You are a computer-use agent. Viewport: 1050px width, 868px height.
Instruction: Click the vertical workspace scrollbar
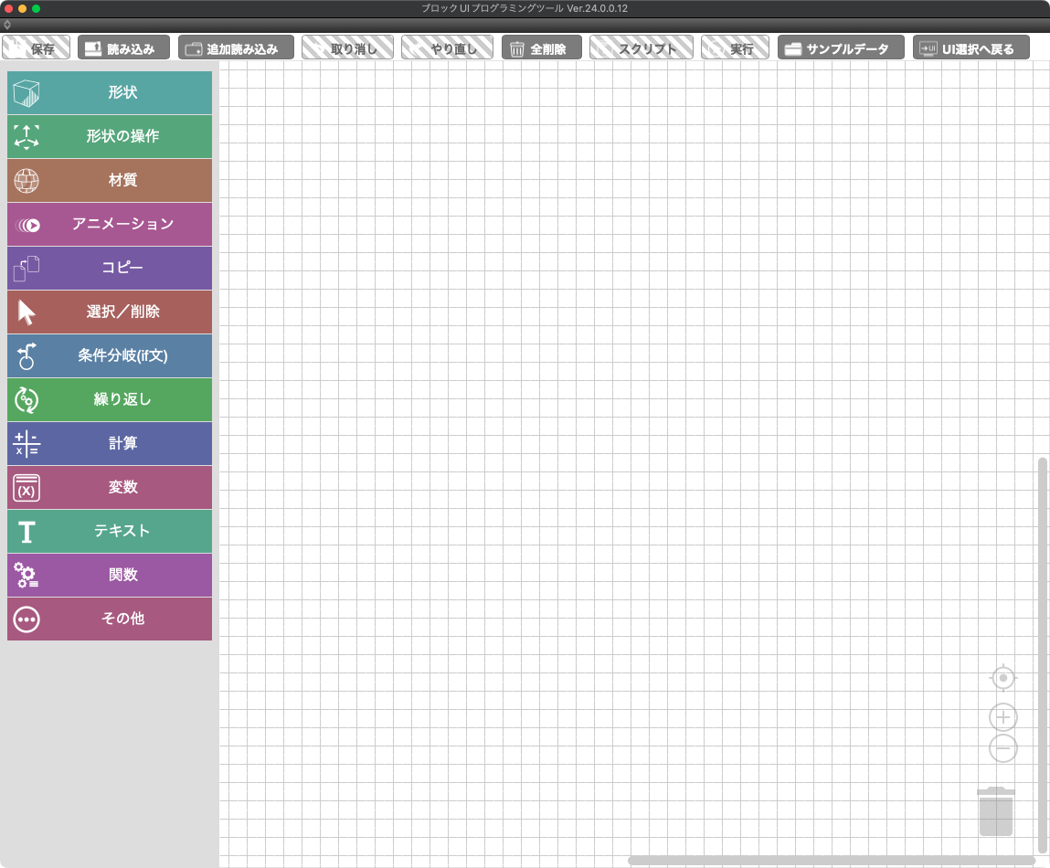(1042, 656)
